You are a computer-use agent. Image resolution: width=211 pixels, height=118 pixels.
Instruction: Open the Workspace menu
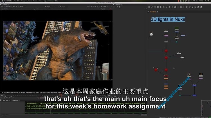24,1
